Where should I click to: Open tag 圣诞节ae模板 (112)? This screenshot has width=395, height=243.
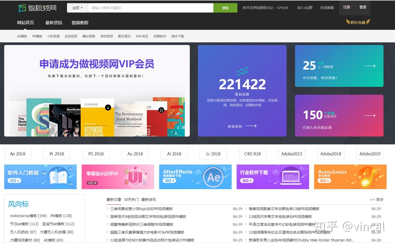click(x=58, y=224)
